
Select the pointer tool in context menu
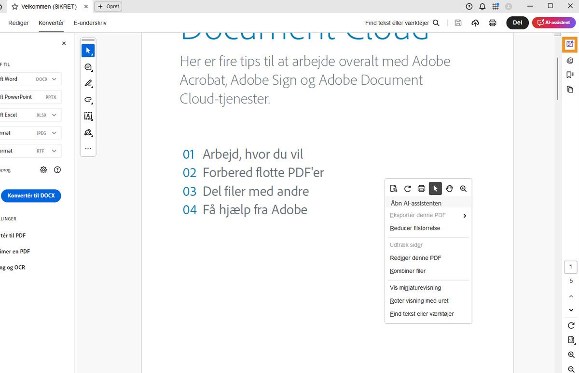[x=435, y=188]
